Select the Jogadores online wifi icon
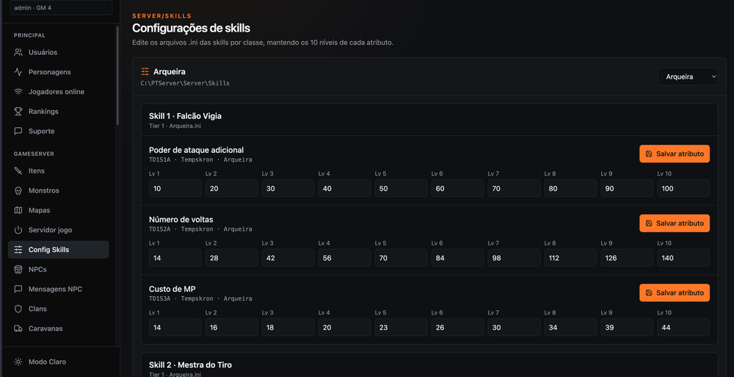The width and height of the screenshot is (734, 377). (x=18, y=91)
